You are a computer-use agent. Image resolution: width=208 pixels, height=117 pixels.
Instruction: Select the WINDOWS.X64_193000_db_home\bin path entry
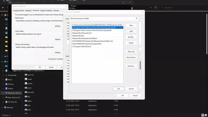(97, 25)
